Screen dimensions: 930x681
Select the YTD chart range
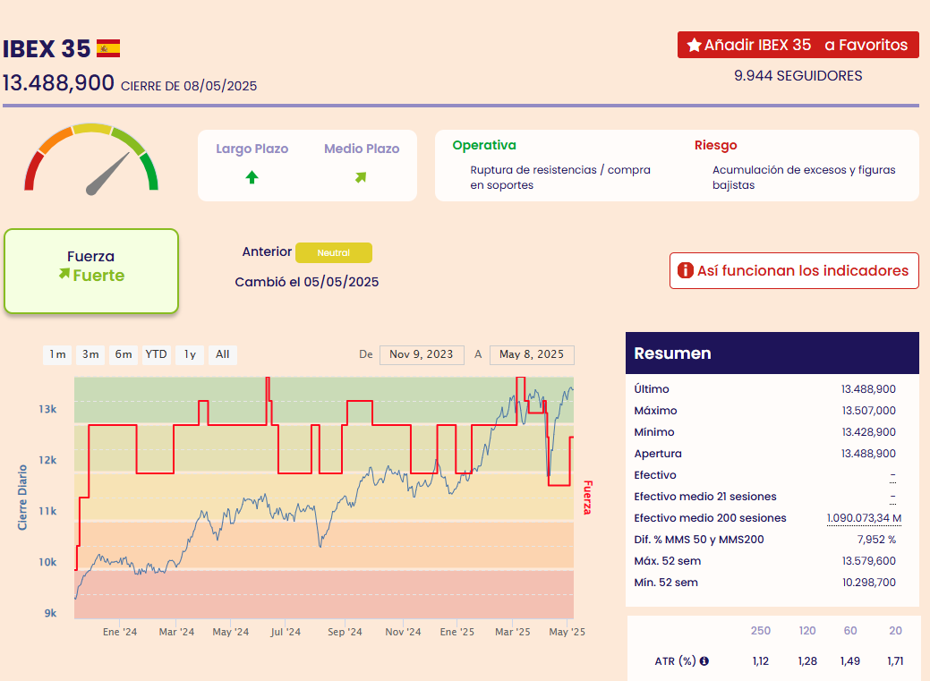[157, 354]
